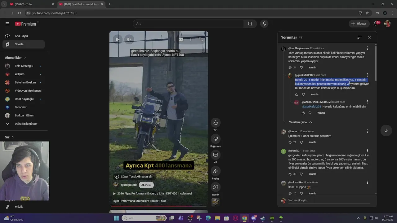Screen dimensions: 397x223
Task: Close the Yorumlar comments panel
Action: point(369,37)
